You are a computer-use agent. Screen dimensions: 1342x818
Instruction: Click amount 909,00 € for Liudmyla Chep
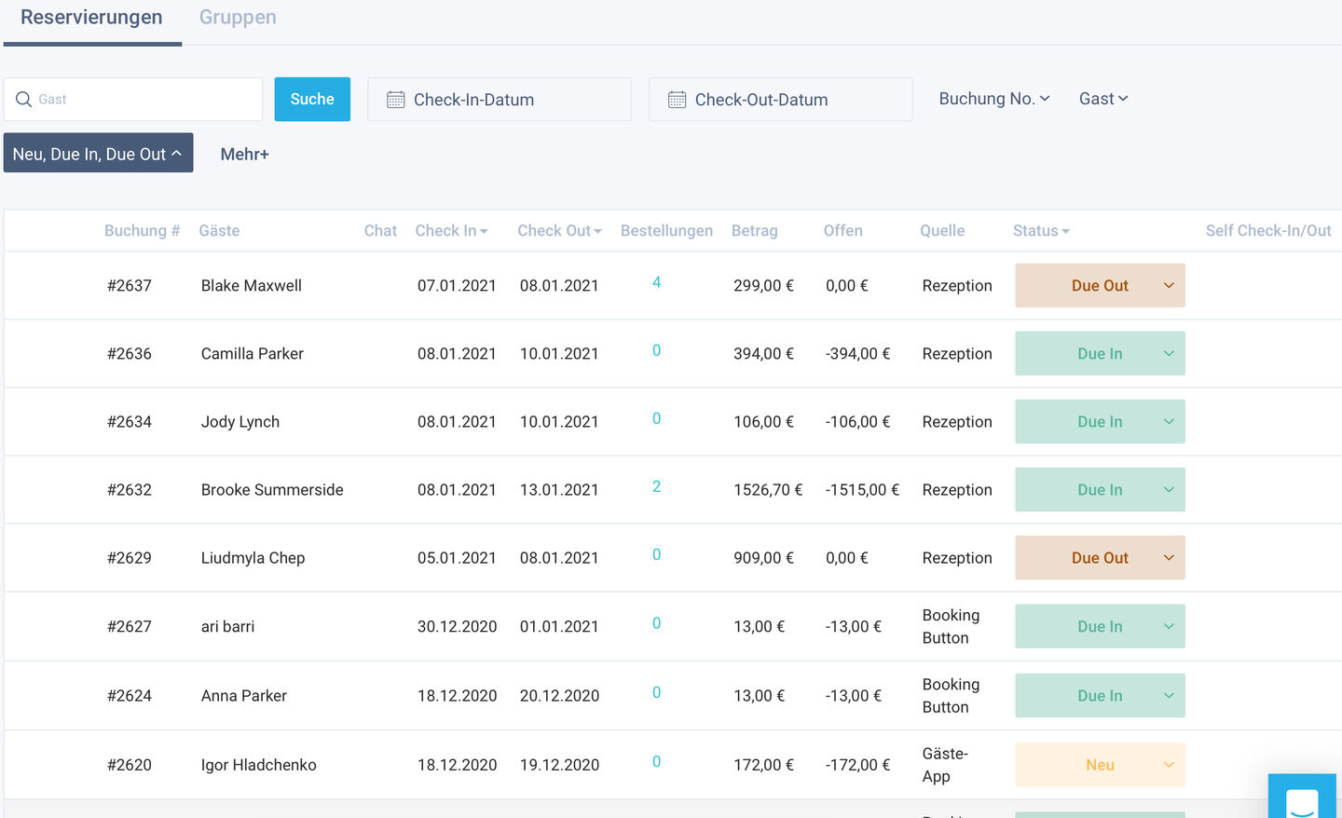[763, 558]
